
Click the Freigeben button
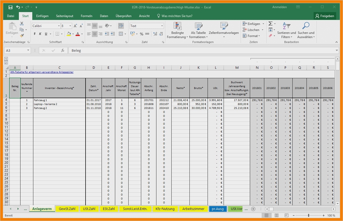[325, 16]
